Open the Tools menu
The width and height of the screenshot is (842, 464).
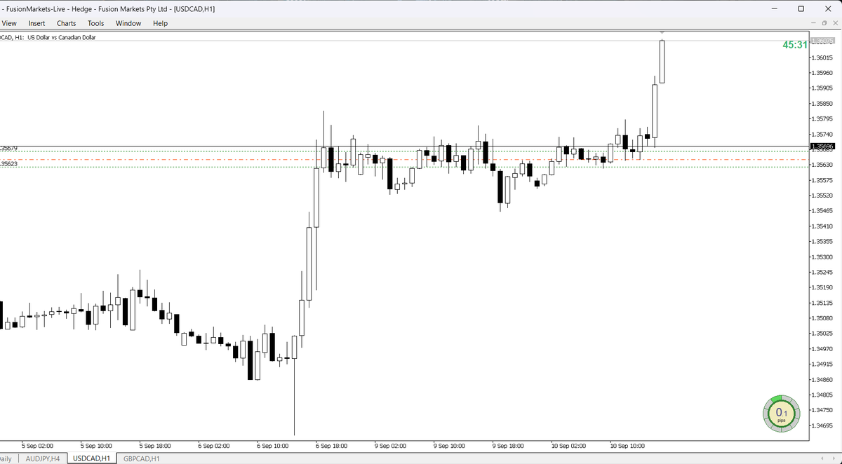point(95,23)
